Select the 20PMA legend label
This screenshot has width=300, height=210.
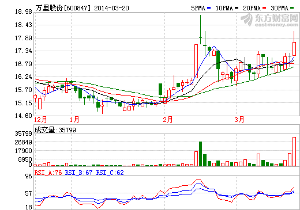pyautogui.click(x=252, y=8)
